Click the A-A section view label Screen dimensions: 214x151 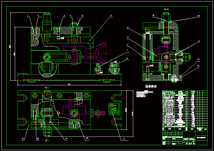[167, 9]
